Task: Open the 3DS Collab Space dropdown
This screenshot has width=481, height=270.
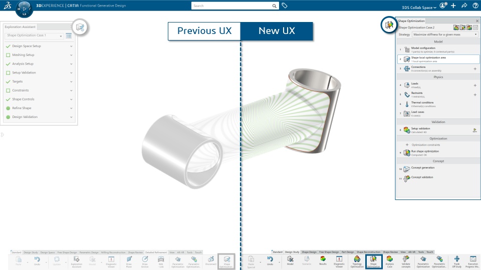Action: click(419, 7)
